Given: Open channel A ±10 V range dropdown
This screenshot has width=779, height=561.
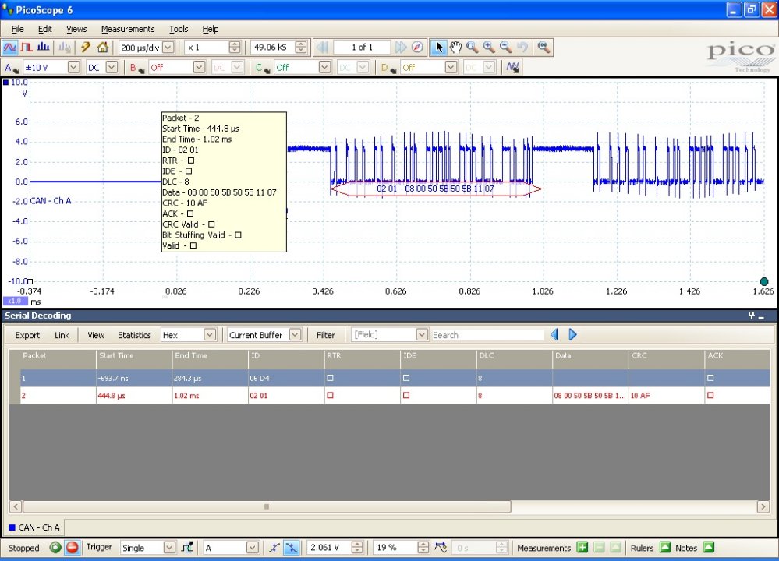Looking at the screenshot, I should click(73, 67).
